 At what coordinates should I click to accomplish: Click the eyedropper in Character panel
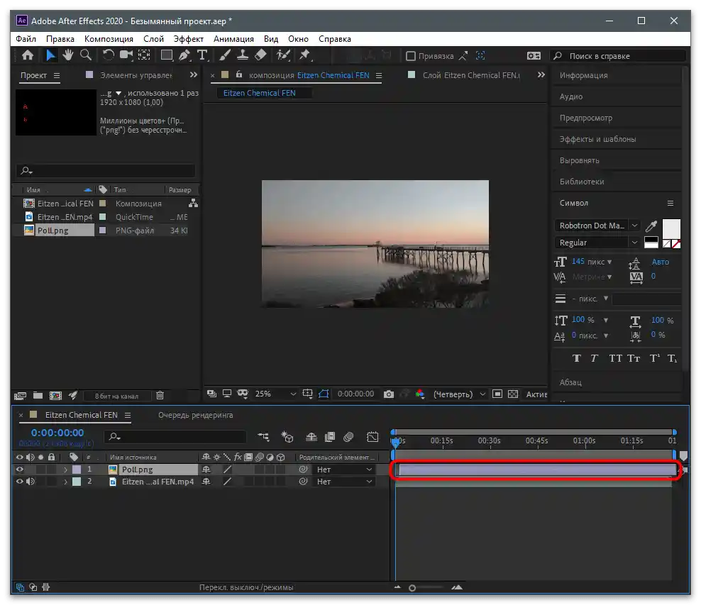point(651,226)
